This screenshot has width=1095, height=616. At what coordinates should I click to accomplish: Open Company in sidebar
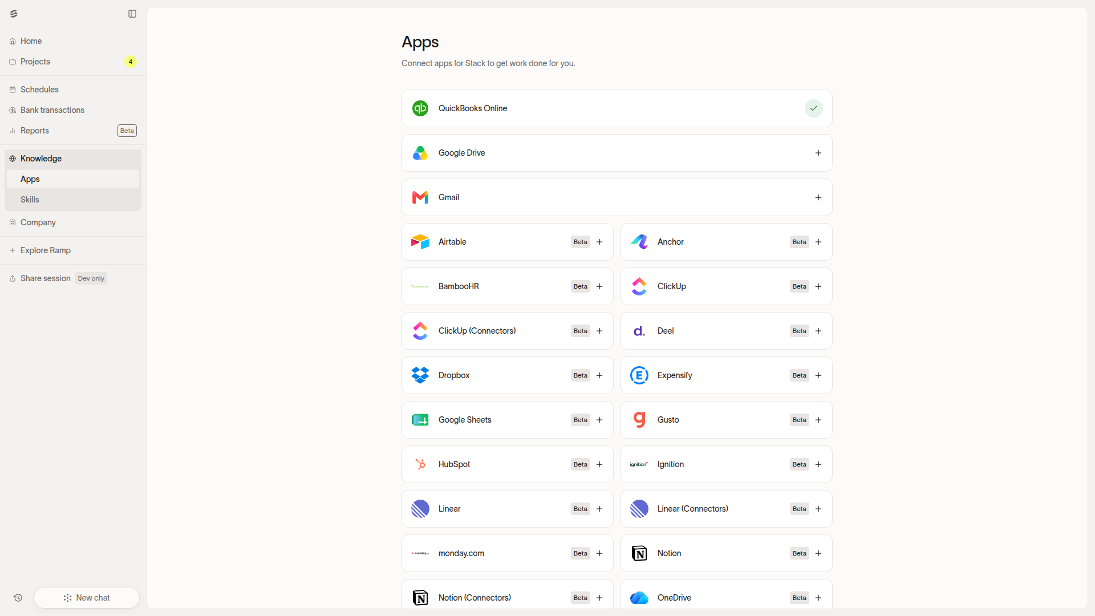(x=73, y=222)
